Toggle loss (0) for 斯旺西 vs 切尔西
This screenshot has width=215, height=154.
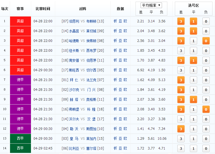coord(206,70)
